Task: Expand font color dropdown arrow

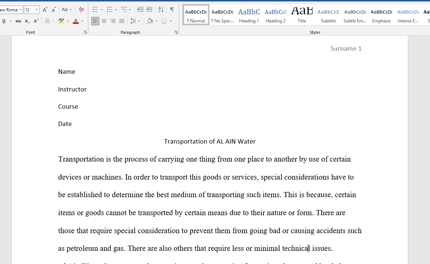Action: pyautogui.click(x=82, y=21)
